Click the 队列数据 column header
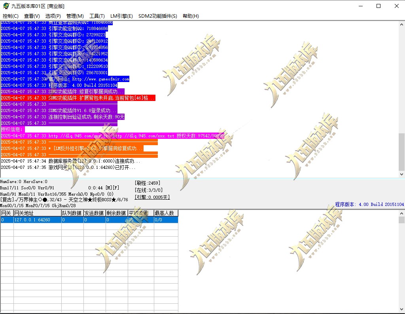 [72, 213]
